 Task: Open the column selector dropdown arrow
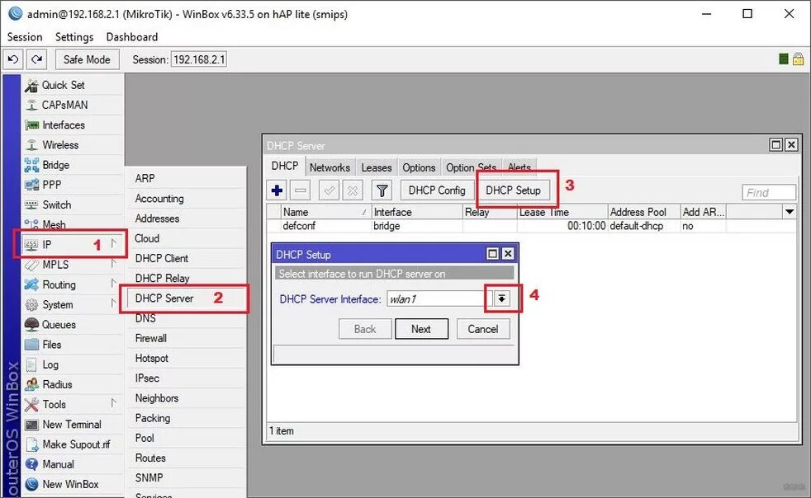790,212
